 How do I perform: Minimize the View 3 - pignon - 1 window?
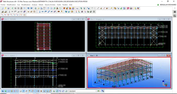coord(74,55)
